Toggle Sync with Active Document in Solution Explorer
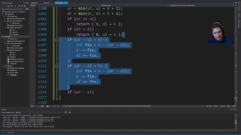 pos(19,6)
